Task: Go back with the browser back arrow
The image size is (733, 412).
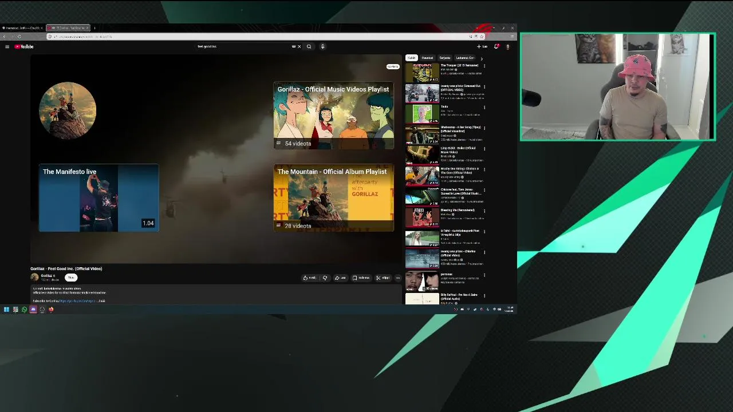Action: [x=5, y=37]
